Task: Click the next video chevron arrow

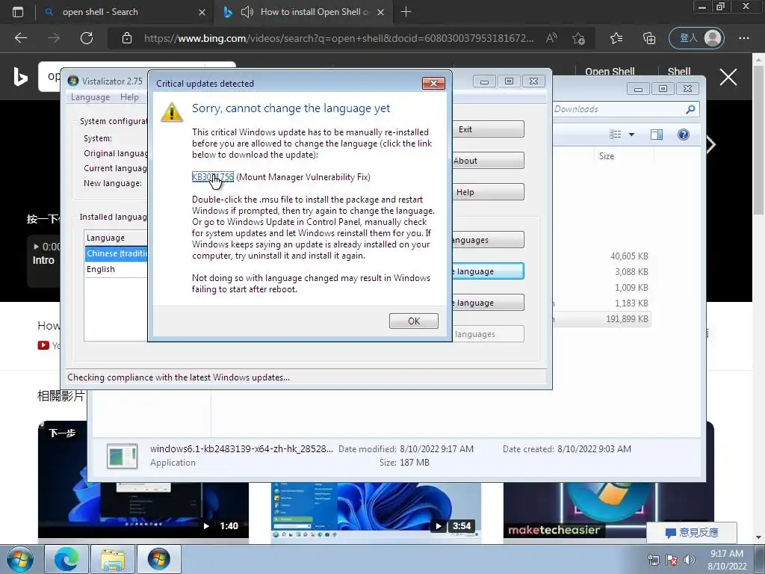Action: (712, 144)
